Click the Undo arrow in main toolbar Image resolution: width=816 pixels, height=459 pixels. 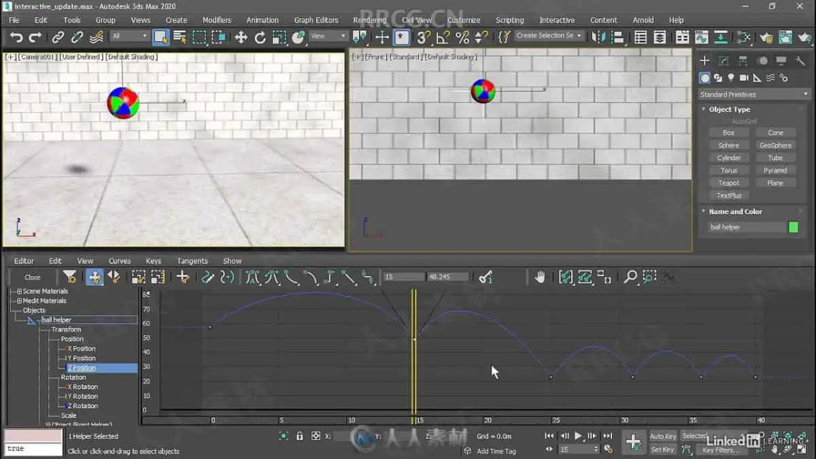pos(16,37)
